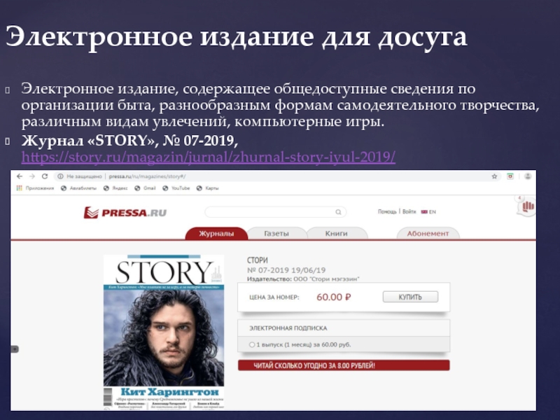Click the КУПИТЬ button

pos(410,297)
